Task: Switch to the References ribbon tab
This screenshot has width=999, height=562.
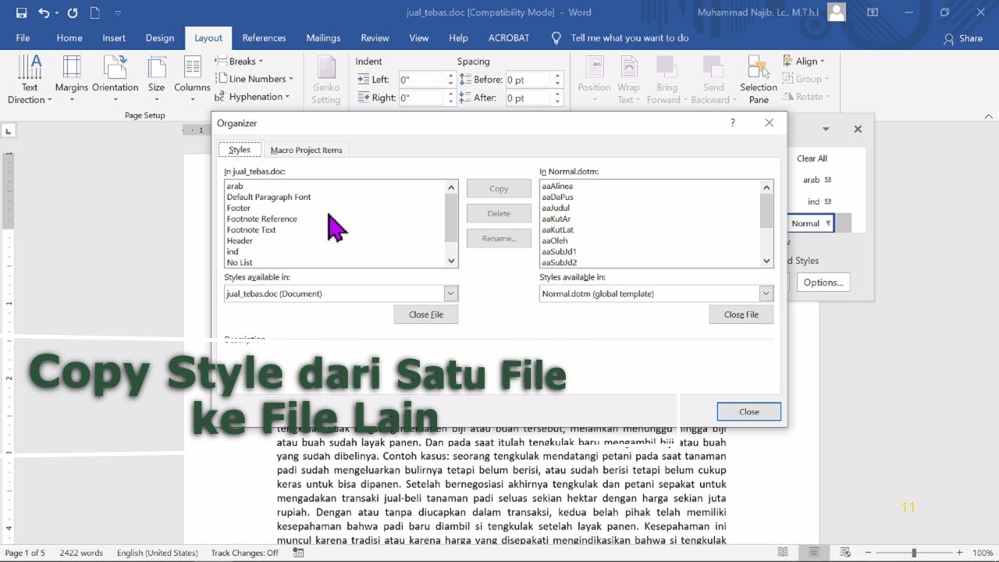Action: 264,37
